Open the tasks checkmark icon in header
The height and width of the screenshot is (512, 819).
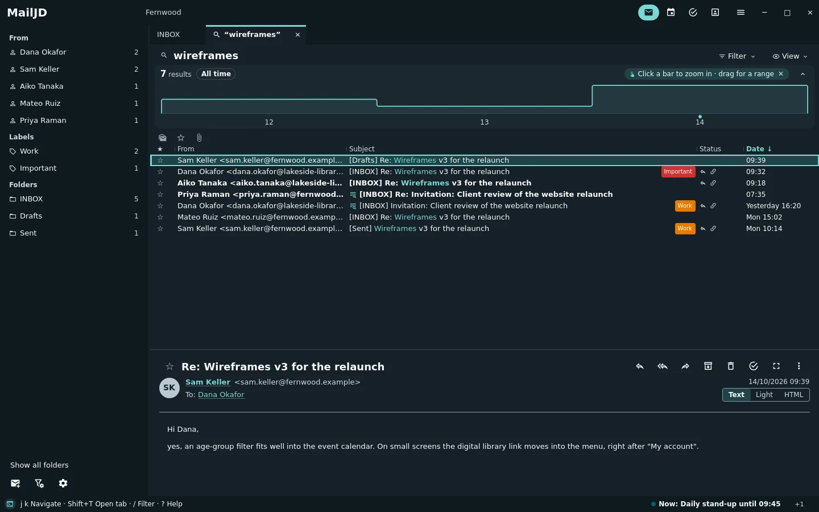tap(693, 13)
